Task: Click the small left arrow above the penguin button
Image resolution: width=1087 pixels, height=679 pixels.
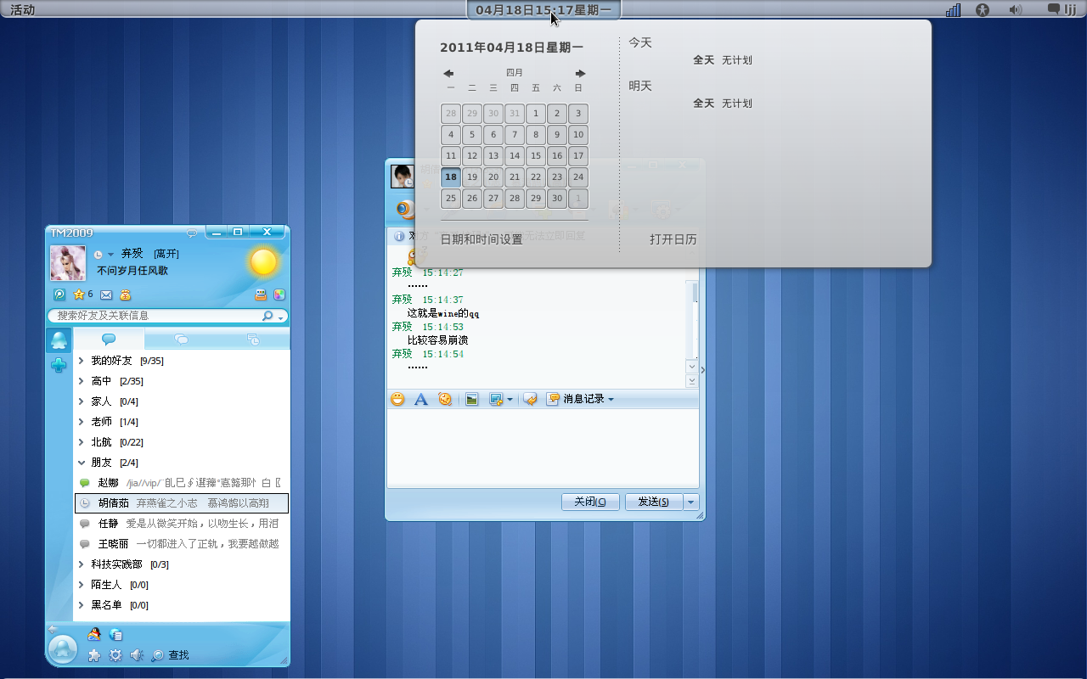Action: (53, 629)
